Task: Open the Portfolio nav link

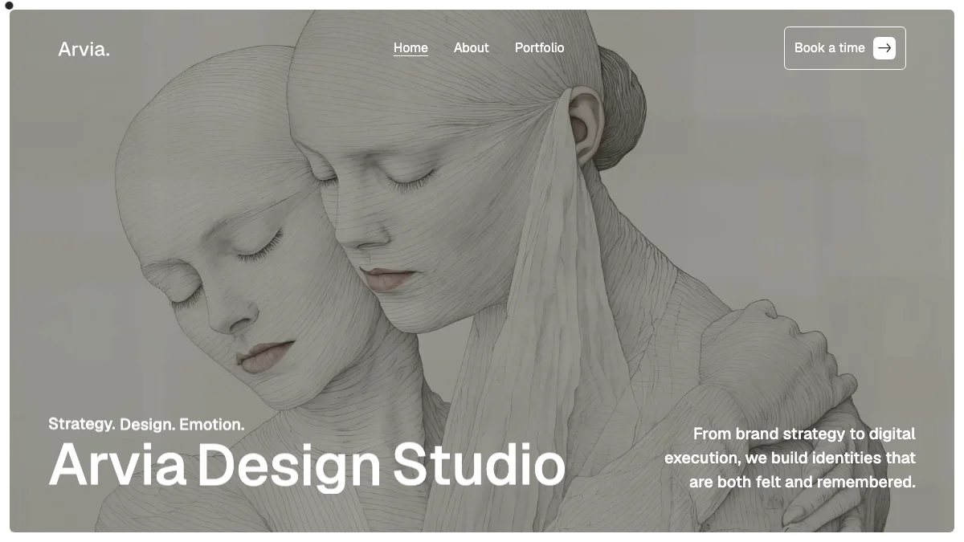Action: click(539, 48)
